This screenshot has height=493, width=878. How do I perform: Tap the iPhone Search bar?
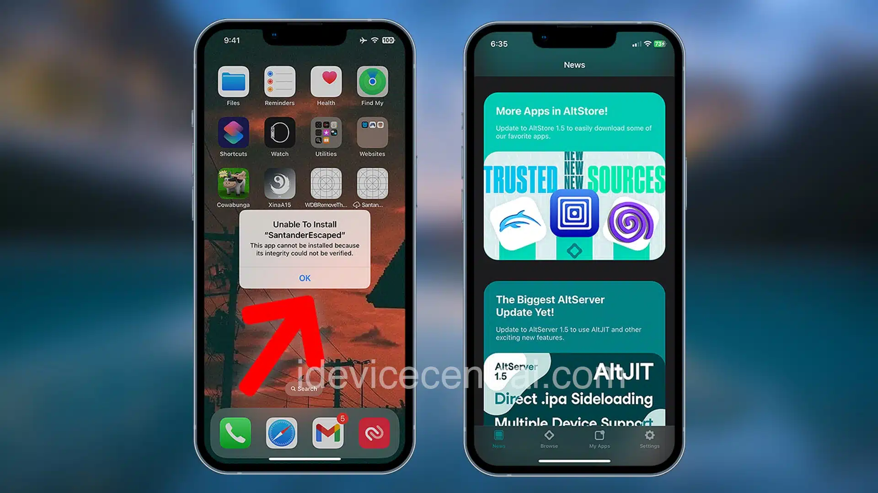tap(304, 388)
